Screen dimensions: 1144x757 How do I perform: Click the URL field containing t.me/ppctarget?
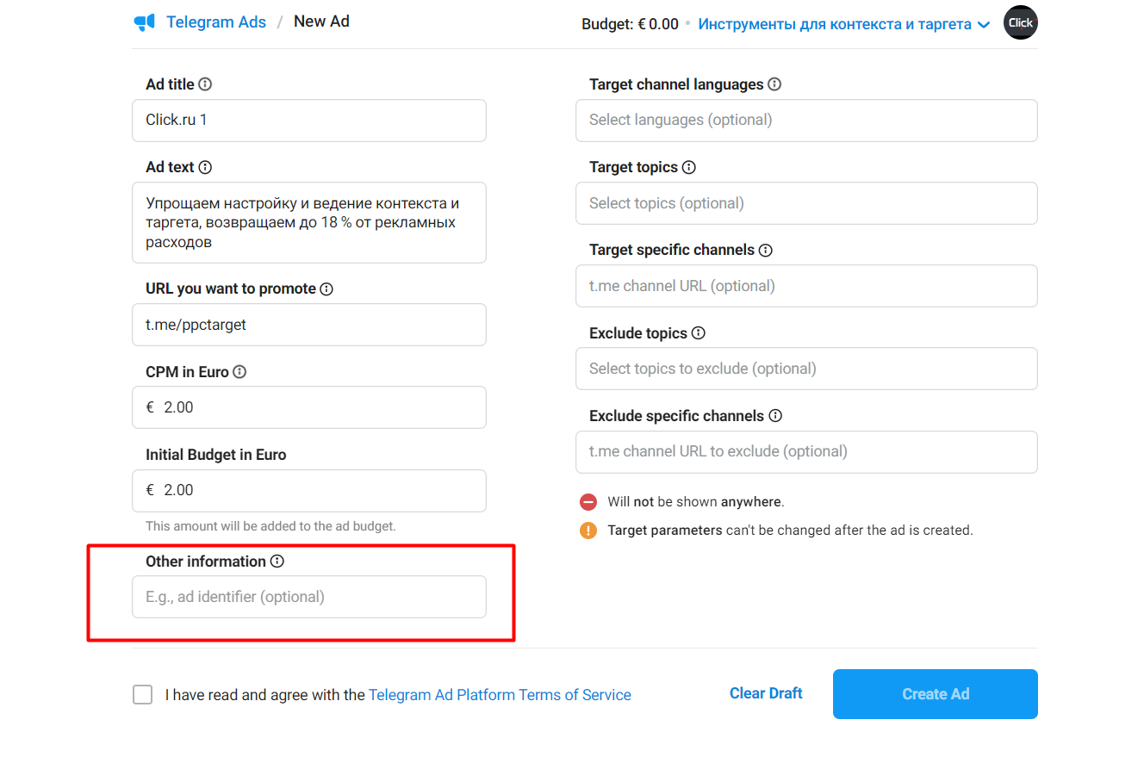(309, 325)
